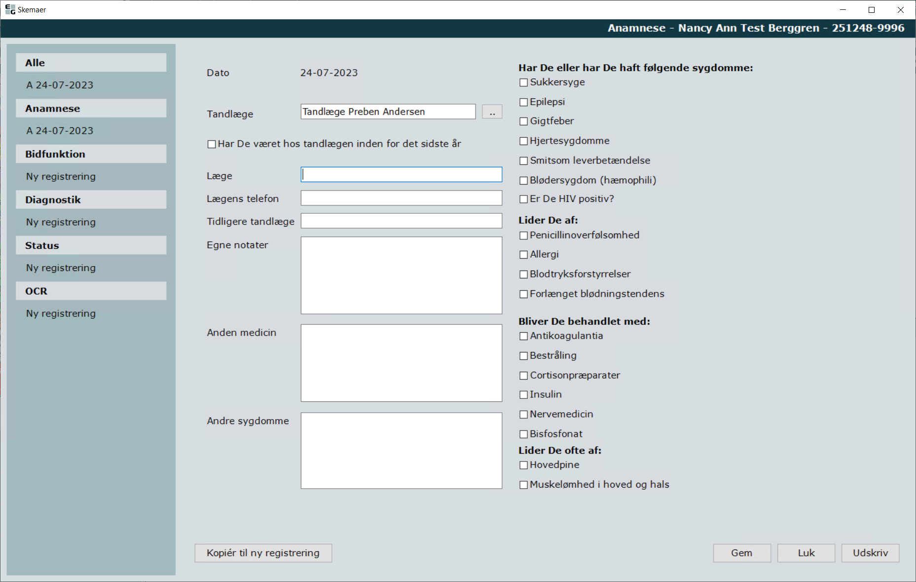Click into the Andre sygdomme text area
Image resolution: width=916 pixels, height=582 pixels.
(402, 451)
